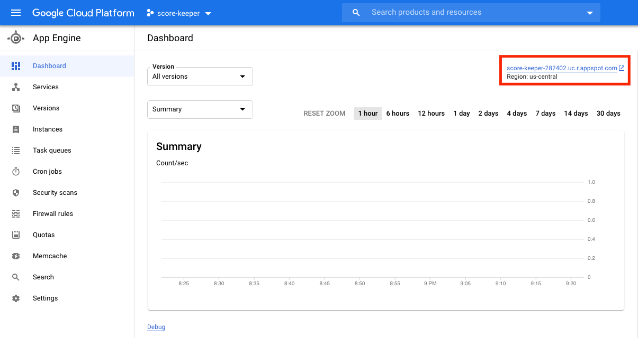Click the Region: us-central text
Screen dimensions: 638x338
click(x=532, y=77)
